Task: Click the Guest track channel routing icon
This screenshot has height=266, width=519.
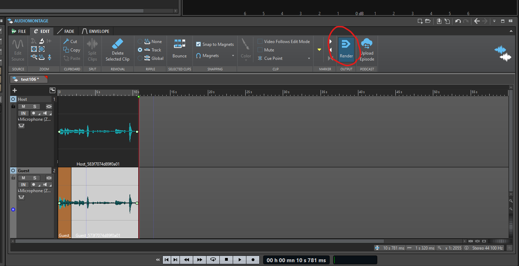Action: coord(49,178)
